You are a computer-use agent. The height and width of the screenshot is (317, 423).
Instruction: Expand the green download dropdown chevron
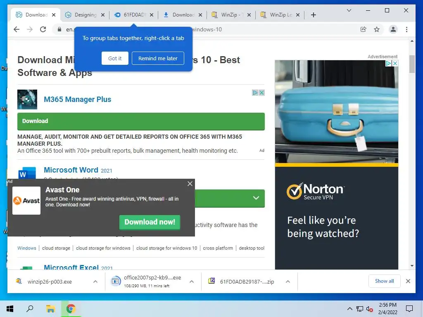coord(256,198)
